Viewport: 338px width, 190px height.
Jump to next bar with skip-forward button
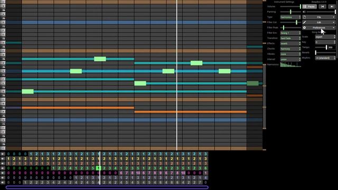pos(332,6)
